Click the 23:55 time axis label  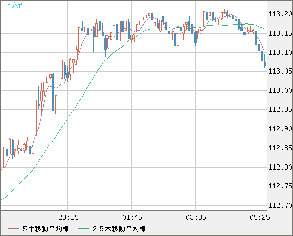click(x=68, y=217)
